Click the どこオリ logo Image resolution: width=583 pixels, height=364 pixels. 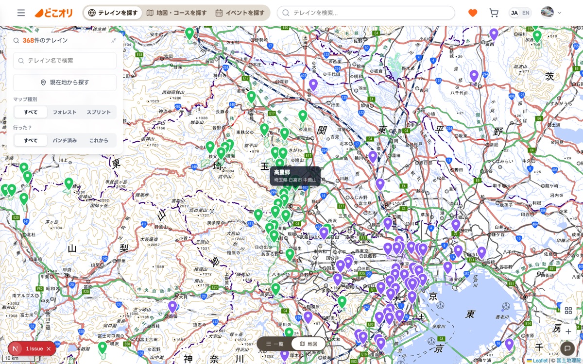click(x=53, y=13)
